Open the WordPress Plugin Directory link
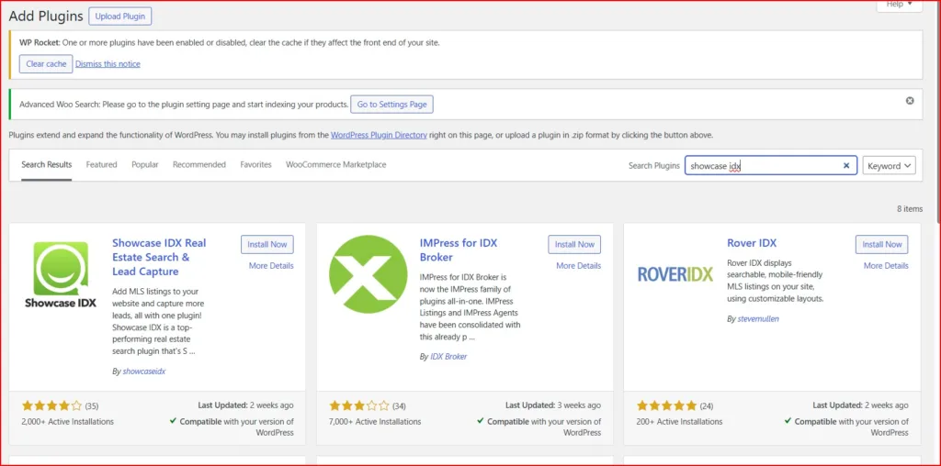This screenshot has height=466, width=941. point(379,136)
